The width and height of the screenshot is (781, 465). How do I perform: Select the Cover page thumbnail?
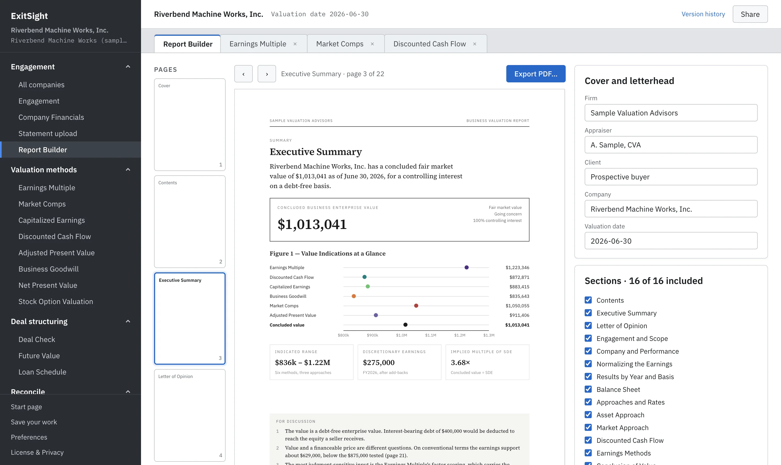coord(190,125)
